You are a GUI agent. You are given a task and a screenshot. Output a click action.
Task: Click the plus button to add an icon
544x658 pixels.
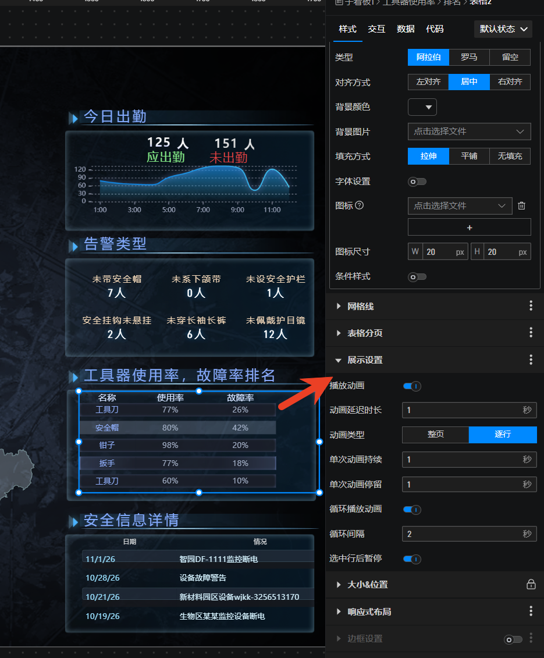(x=469, y=227)
